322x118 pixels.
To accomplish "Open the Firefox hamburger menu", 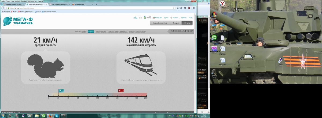I will coord(193,8).
